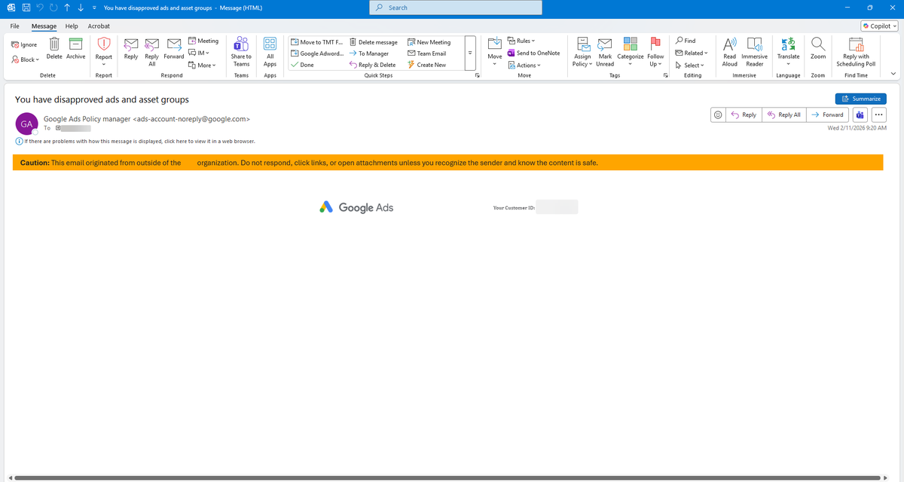Click Reply in the message header
904x482 pixels.
click(744, 114)
